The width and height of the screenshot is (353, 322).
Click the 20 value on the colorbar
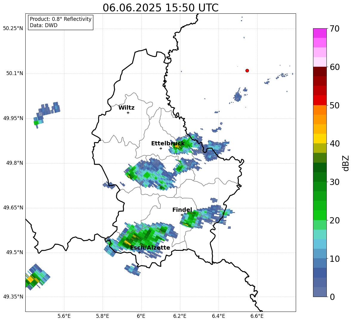click(x=335, y=221)
